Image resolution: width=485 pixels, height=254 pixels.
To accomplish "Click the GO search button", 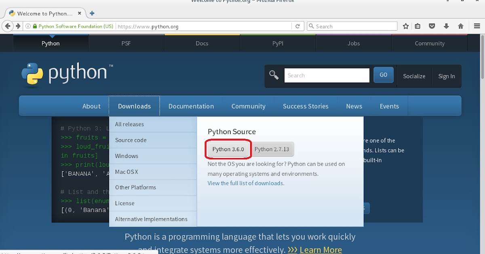I will point(384,75).
